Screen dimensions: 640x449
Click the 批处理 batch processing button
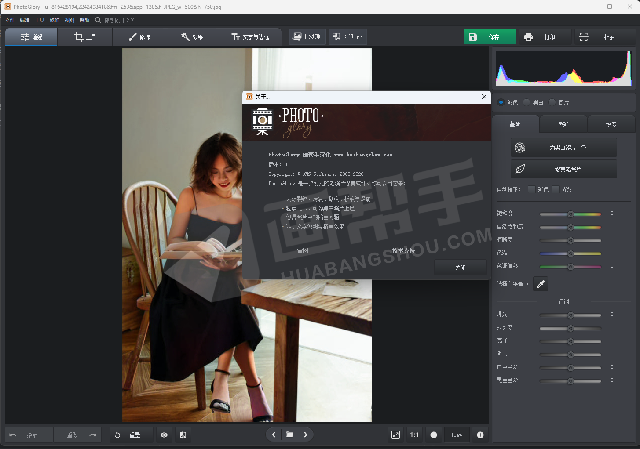(307, 36)
